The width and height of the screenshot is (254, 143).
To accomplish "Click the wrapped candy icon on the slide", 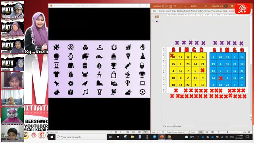I will click(x=128, y=66).
